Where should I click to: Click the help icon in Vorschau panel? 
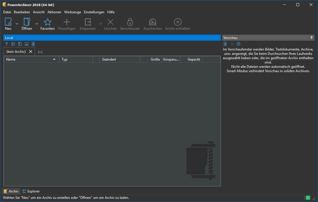pos(238,44)
